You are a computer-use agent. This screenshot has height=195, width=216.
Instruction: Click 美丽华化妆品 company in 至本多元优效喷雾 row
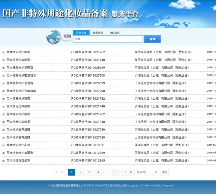click(163, 60)
